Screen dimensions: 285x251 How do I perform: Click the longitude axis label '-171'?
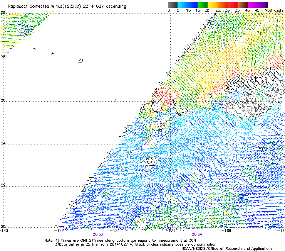(171, 231)
